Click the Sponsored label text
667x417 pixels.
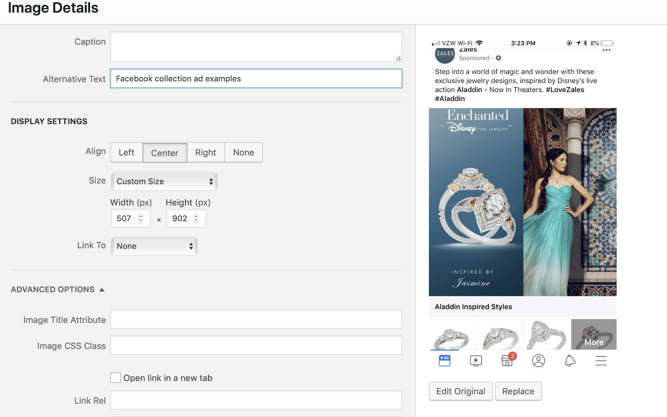coord(474,58)
